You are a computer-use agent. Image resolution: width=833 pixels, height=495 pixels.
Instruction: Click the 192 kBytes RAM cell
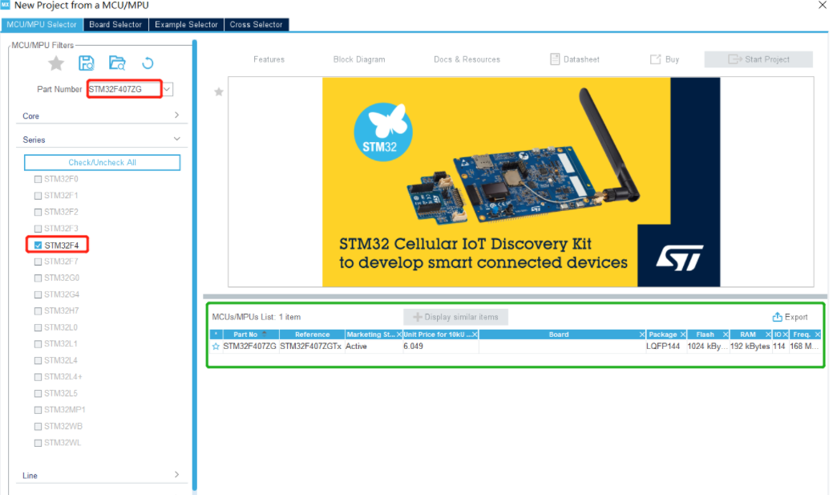[750, 346]
